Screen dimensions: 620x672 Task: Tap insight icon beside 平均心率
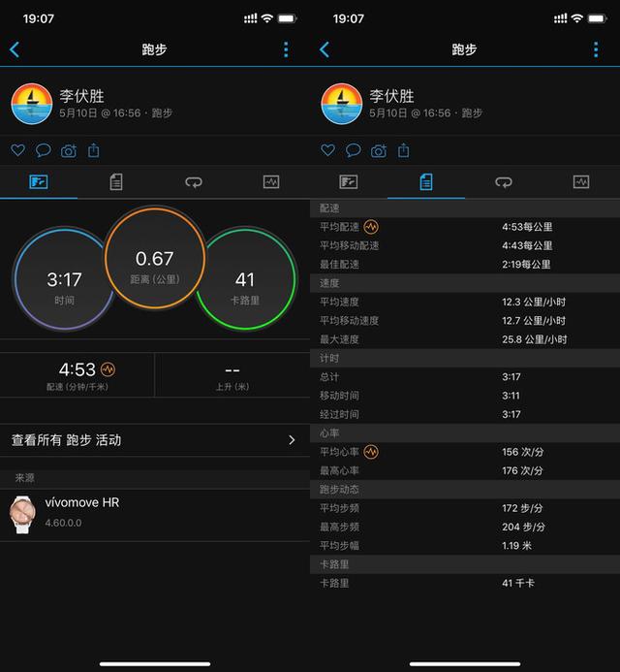371,452
